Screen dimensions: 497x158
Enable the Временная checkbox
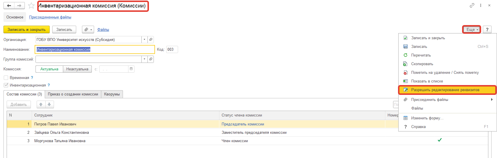[6, 78]
